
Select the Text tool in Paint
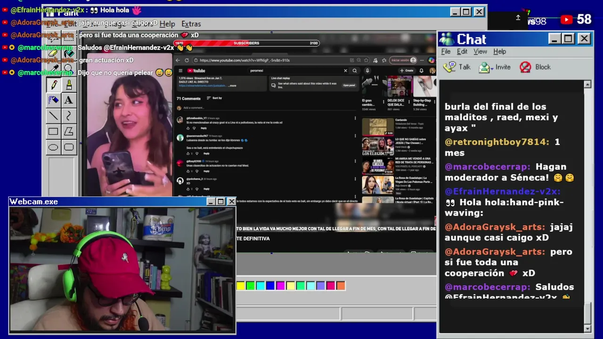pos(69,100)
